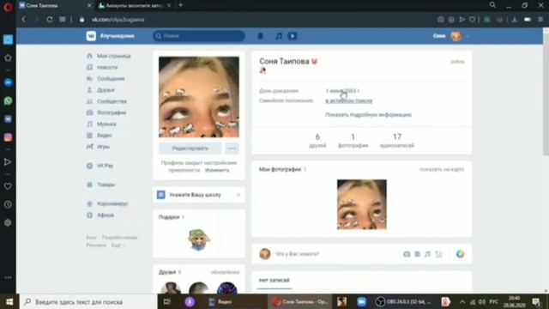
Task: Open the three-dots menu beside Edit button
Action: (x=232, y=148)
